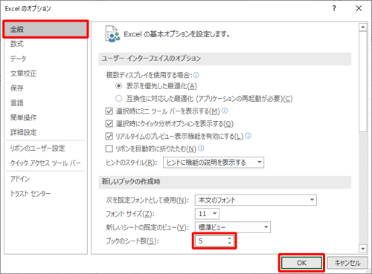This screenshot has height=274, width=372.
Task: Click the help question mark button
Action: tap(334, 8)
